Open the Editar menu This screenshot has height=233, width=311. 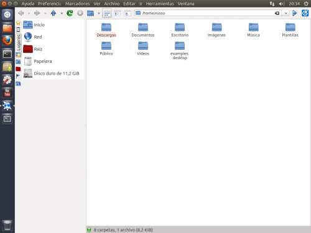coord(129,4)
